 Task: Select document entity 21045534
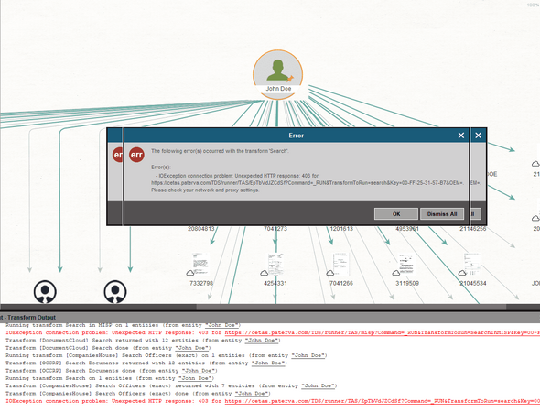click(472, 264)
